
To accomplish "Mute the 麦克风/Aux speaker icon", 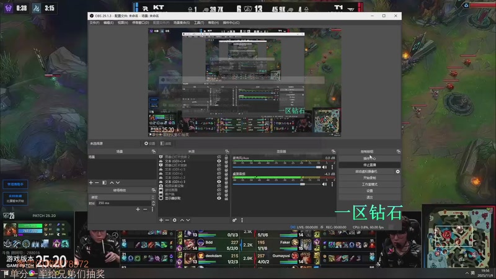I will point(324,167).
